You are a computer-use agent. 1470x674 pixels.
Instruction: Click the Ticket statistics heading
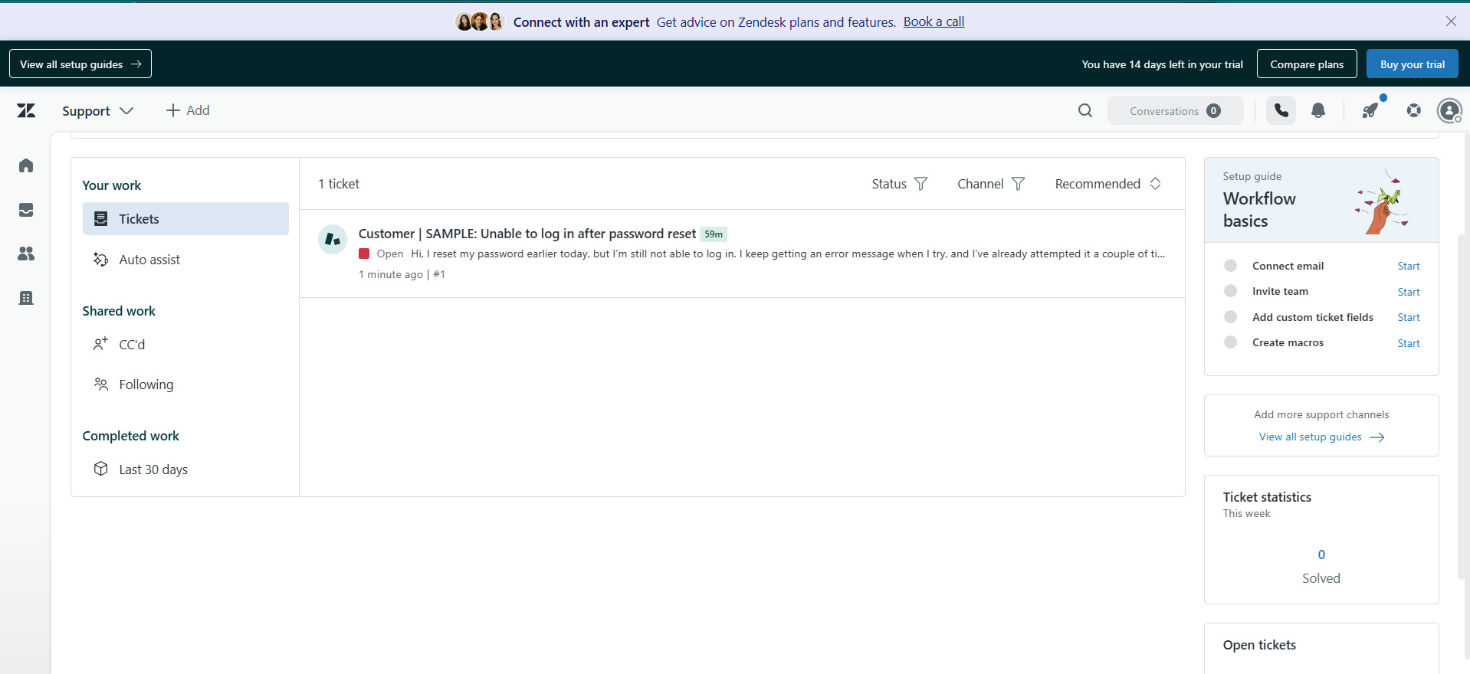click(1267, 497)
